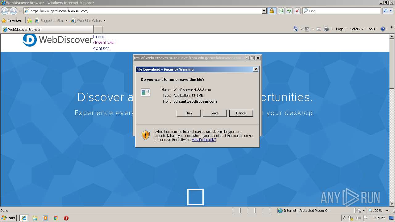Viewport: 395px width, 222px height.
Task: Open the Safety menu
Action: pyautogui.click(x=357, y=29)
